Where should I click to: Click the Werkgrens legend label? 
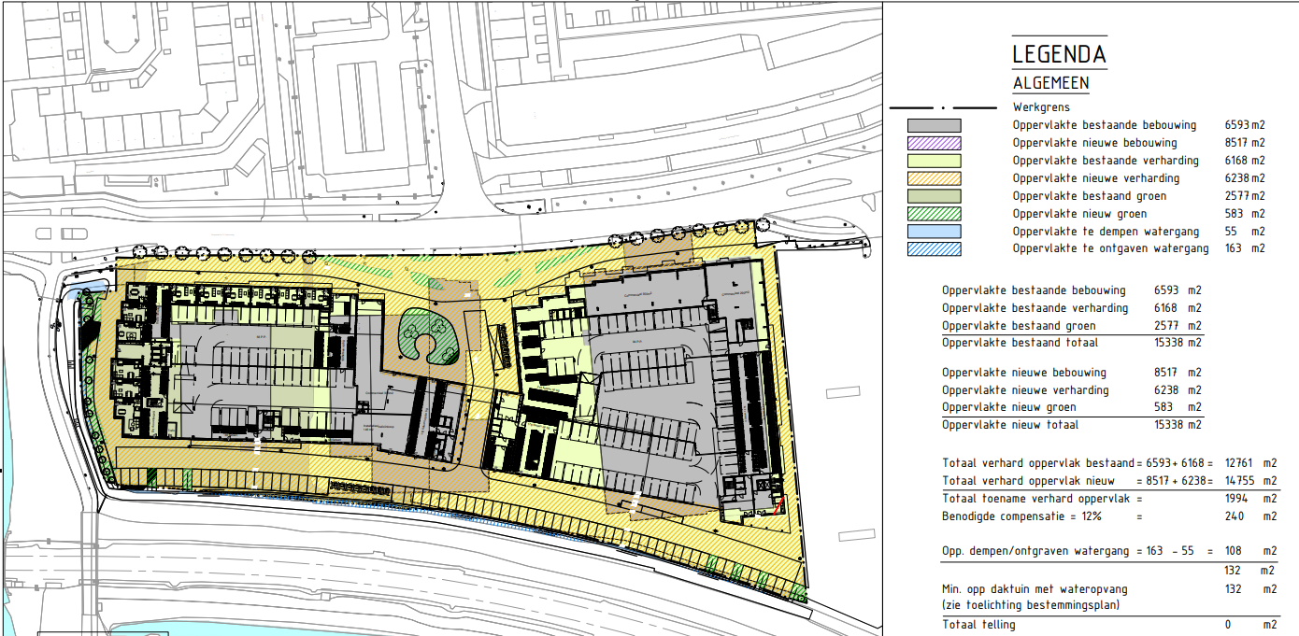click(x=1041, y=107)
